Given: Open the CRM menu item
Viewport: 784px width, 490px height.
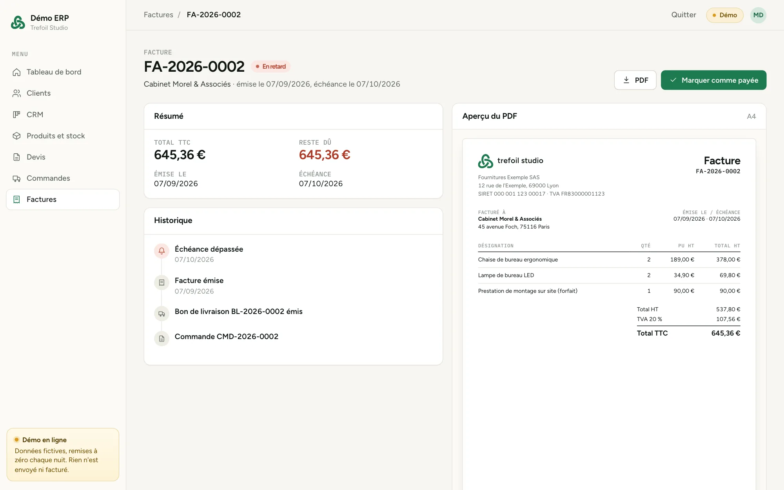Looking at the screenshot, I should click(x=63, y=114).
